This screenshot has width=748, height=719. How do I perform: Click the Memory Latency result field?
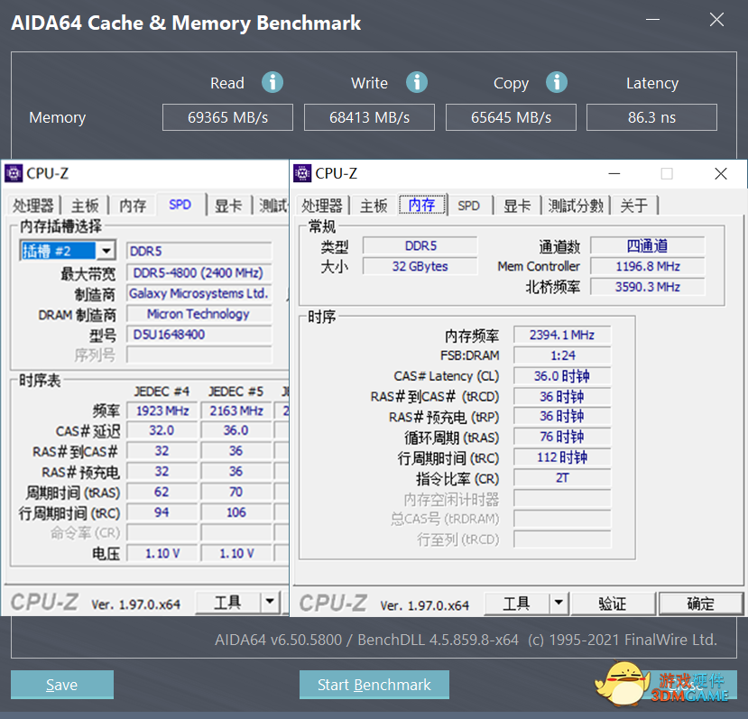click(651, 117)
